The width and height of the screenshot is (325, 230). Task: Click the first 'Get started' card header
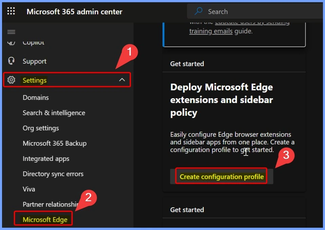(187, 64)
